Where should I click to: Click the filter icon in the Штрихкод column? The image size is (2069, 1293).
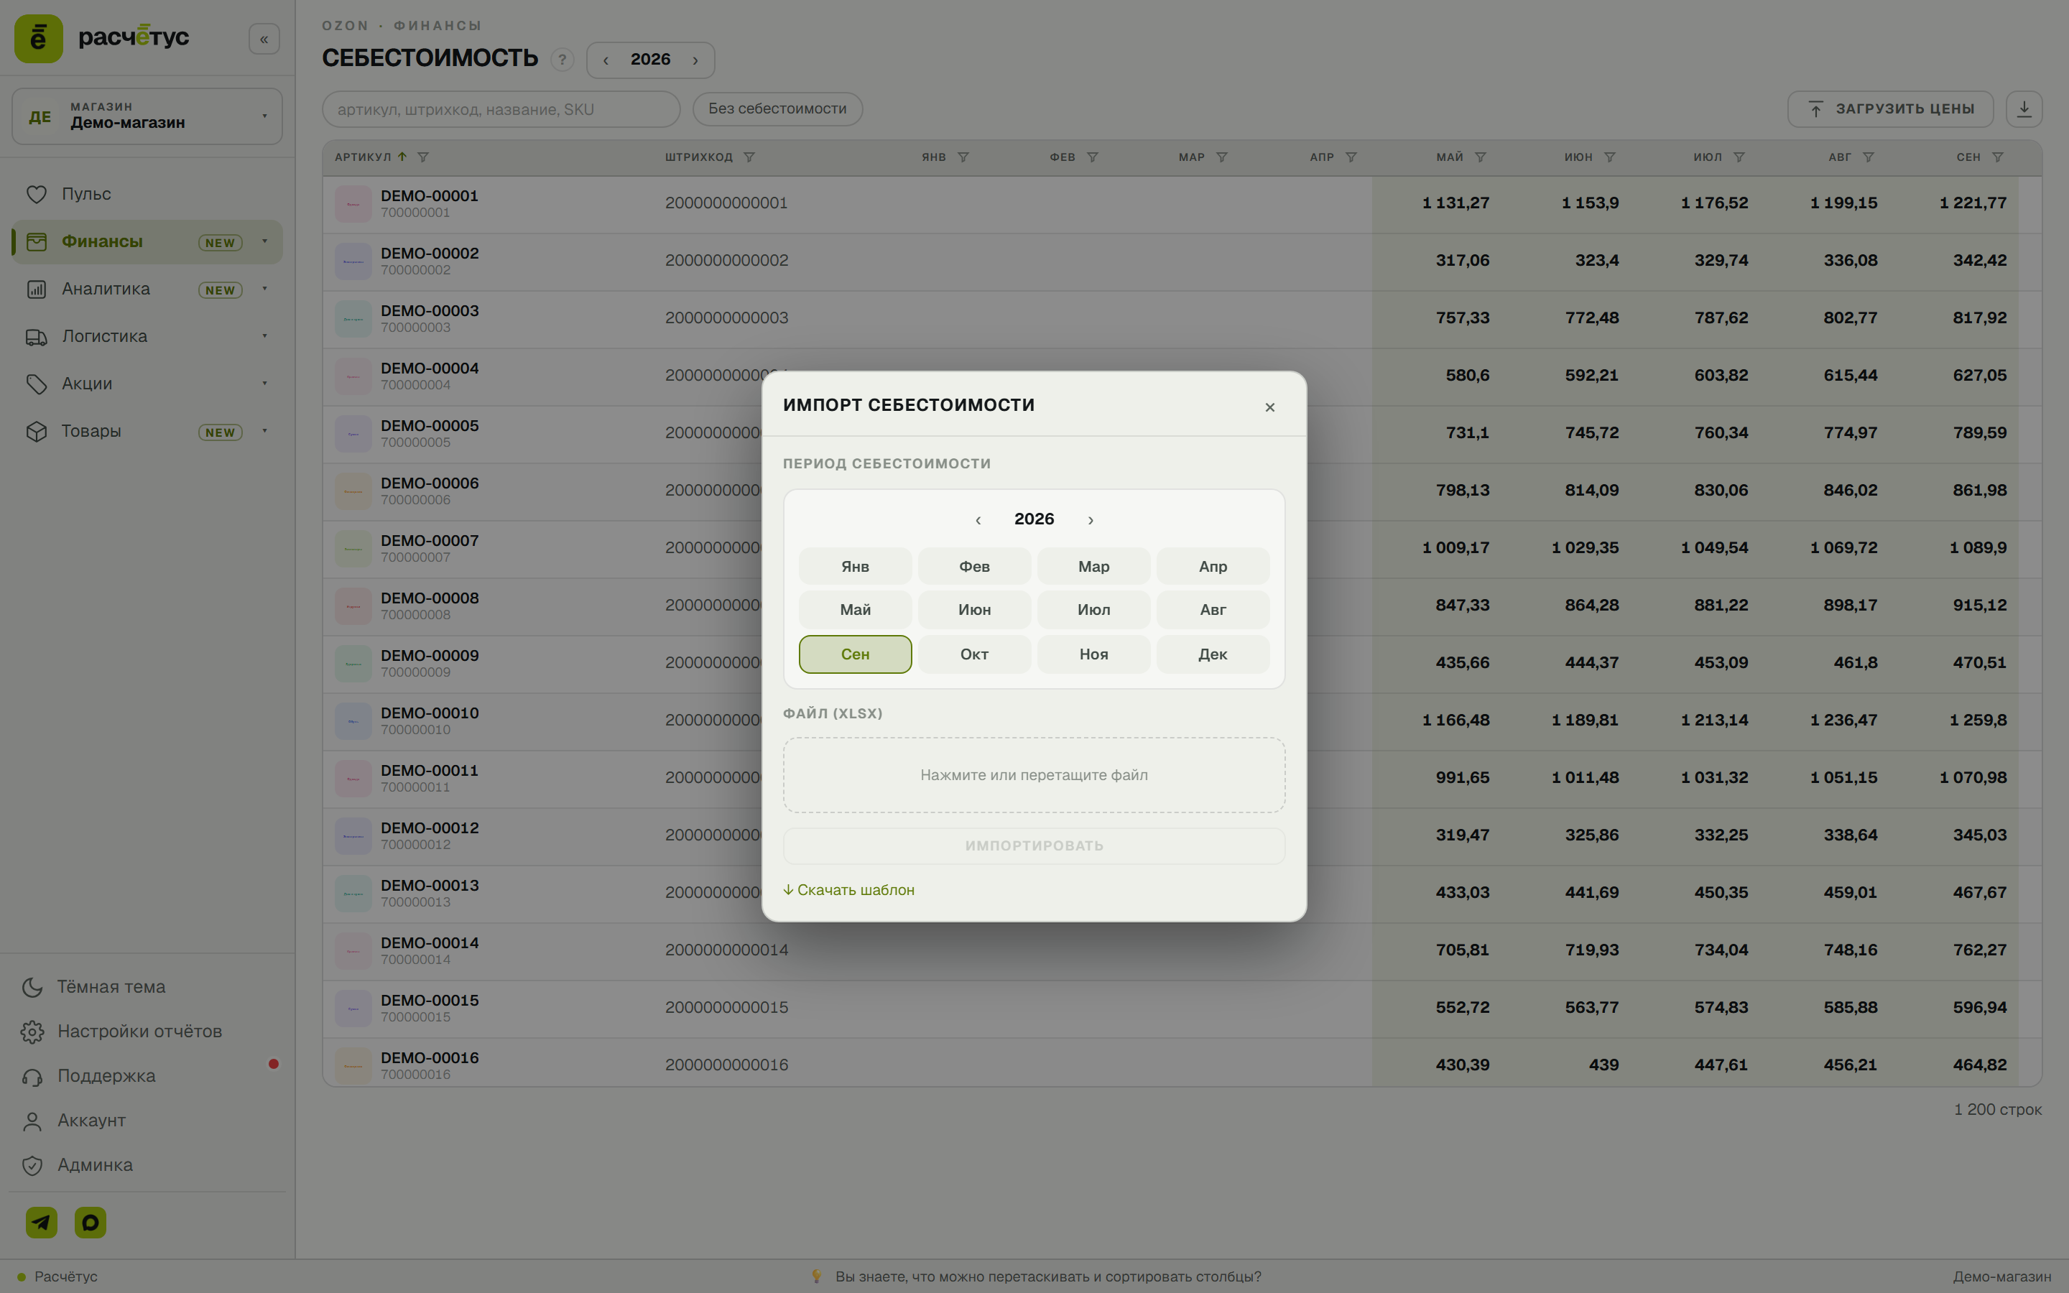click(x=749, y=157)
